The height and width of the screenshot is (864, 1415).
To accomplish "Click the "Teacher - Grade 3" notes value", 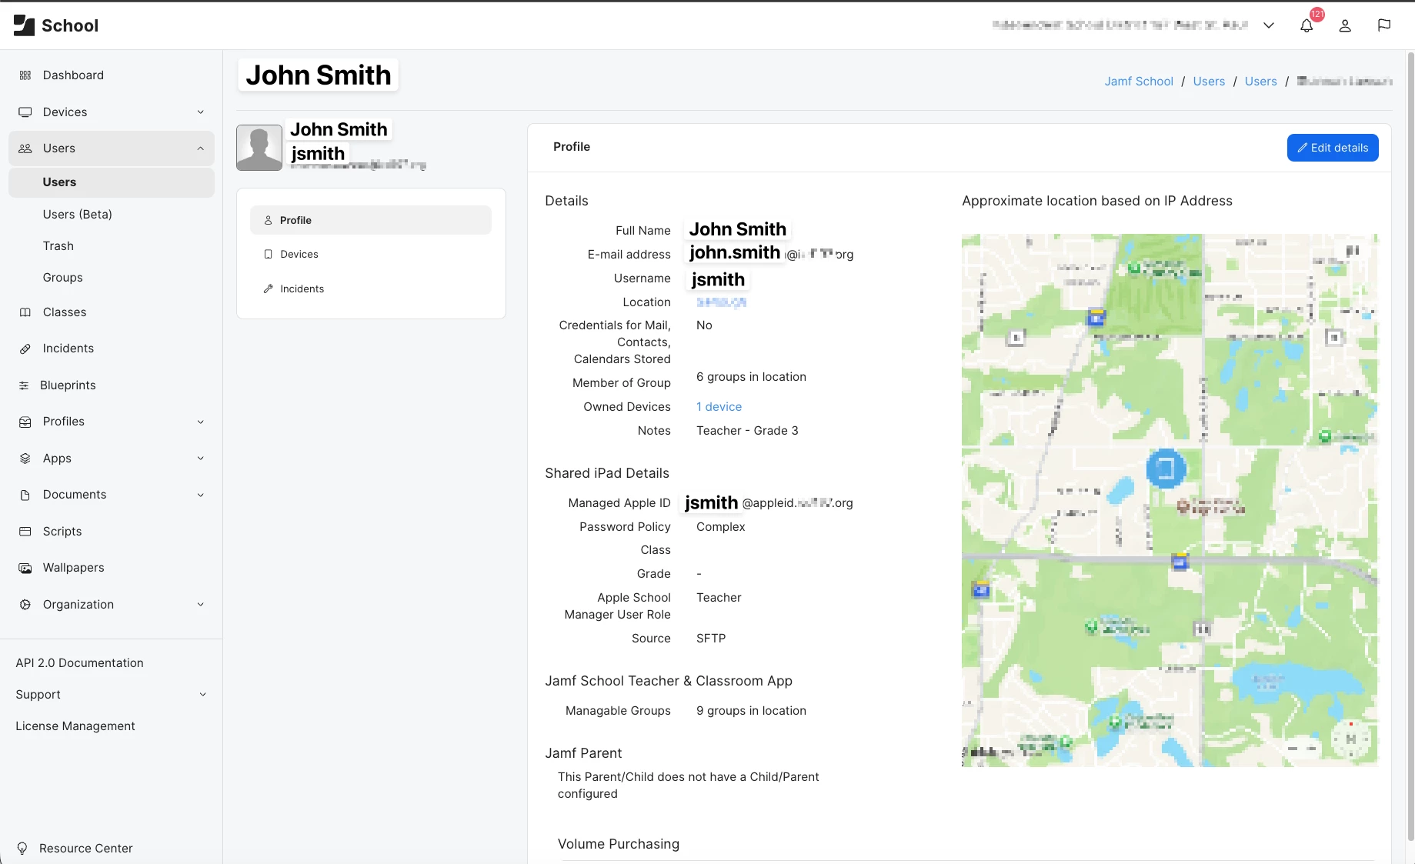I will coord(747,431).
